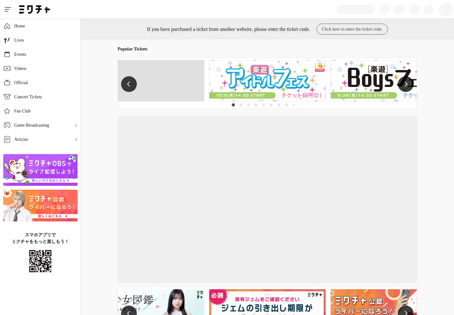Viewport: 454px width, 315px height.
Task: Open the ジェムの引き出し期限 notice banner
Action: tap(267, 302)
